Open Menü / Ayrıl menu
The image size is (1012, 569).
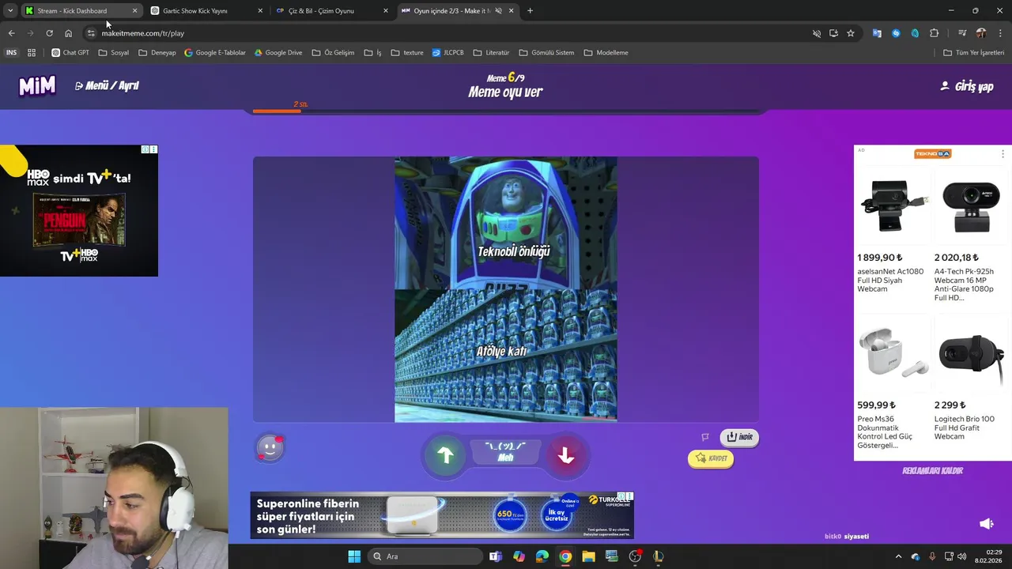(107, 85)
